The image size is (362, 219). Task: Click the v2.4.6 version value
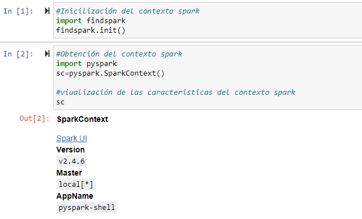click(72, 161)
